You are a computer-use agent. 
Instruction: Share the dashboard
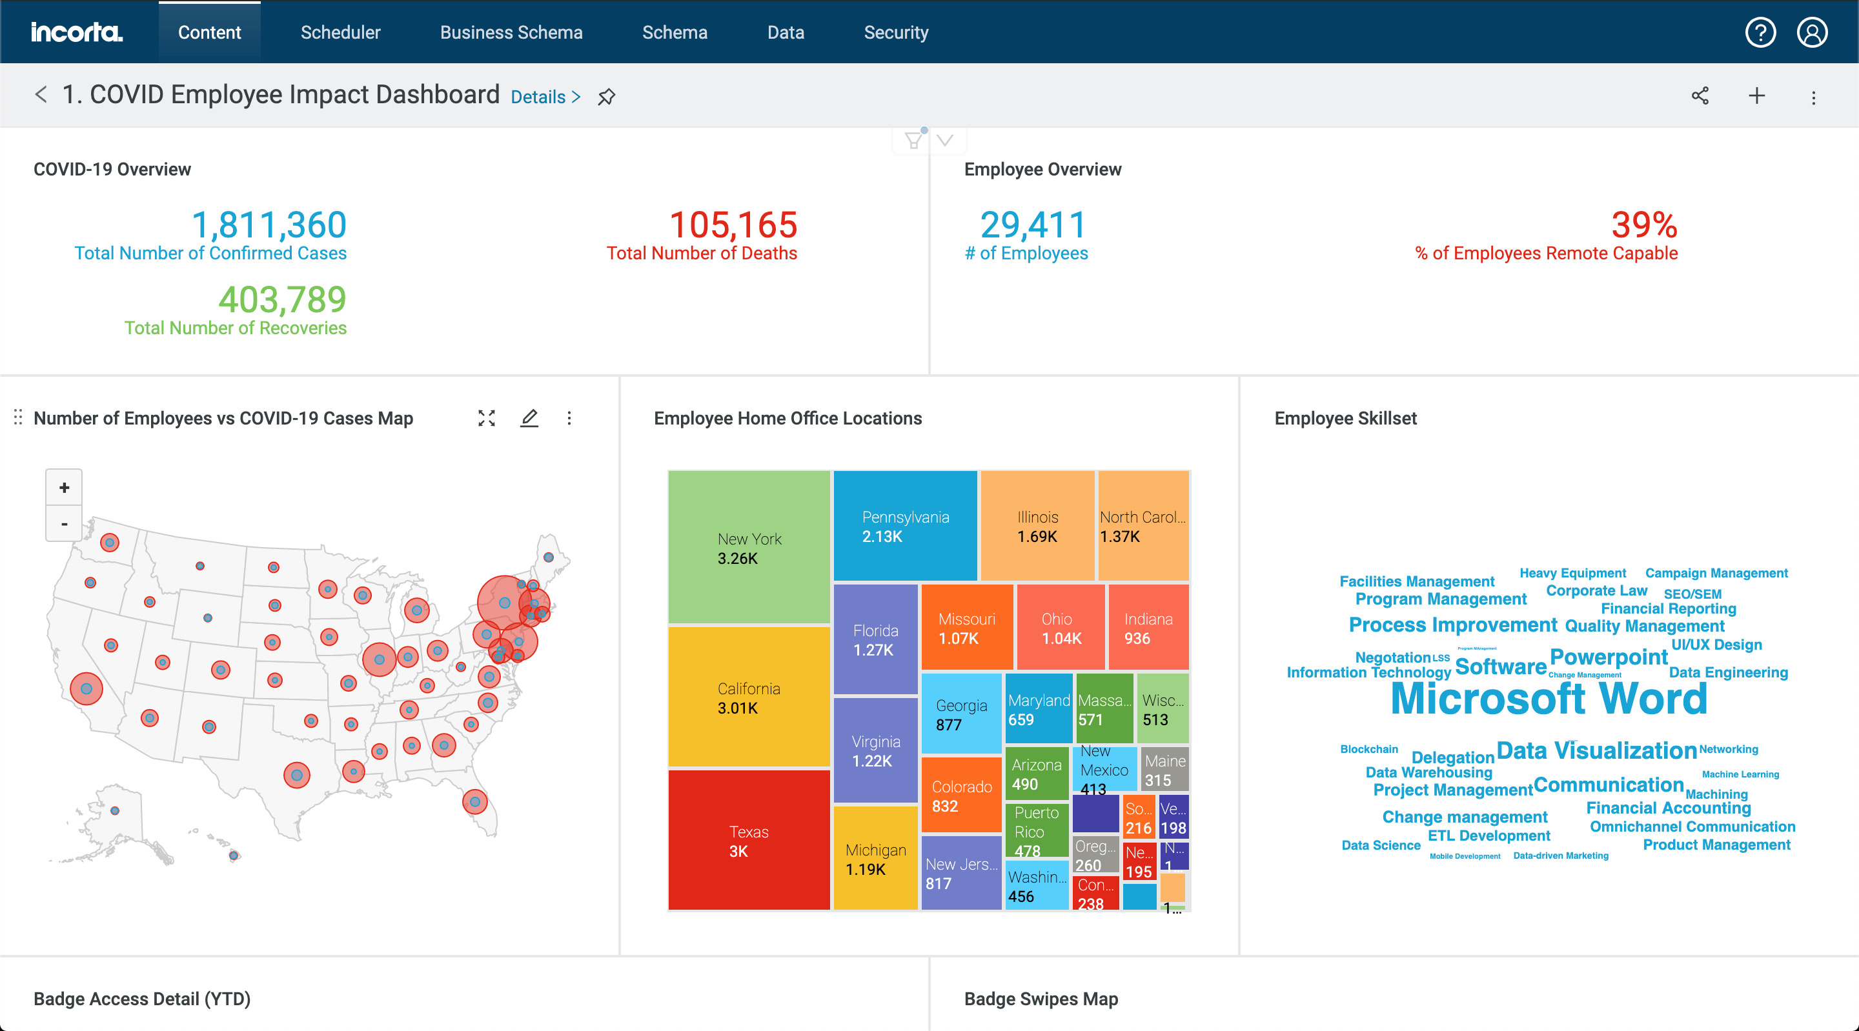point(1700,96)
